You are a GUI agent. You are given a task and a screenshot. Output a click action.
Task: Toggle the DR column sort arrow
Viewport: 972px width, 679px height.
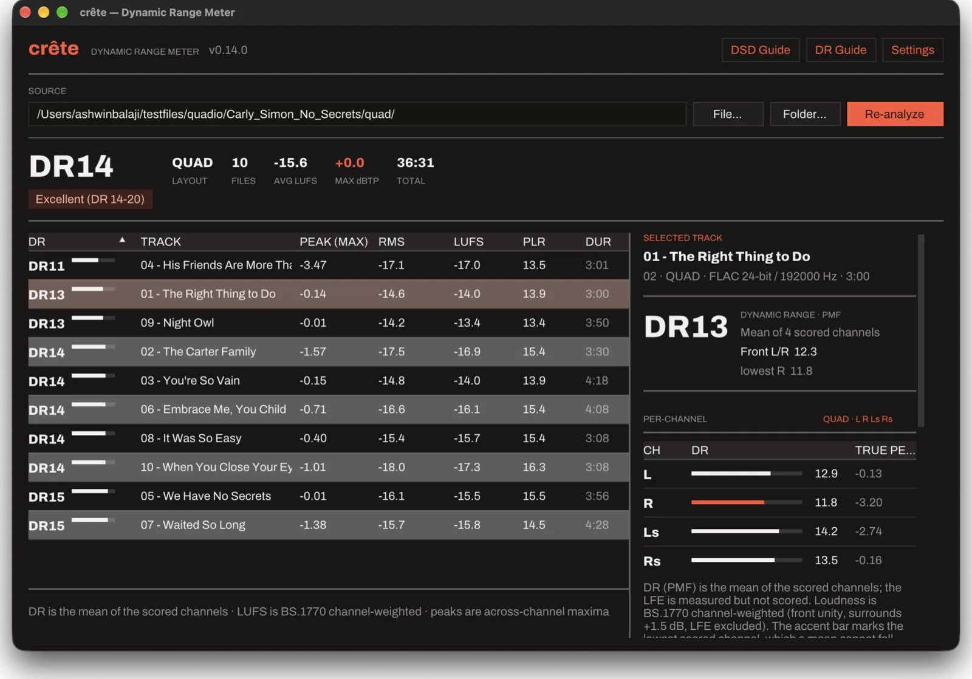click(122, 241)
